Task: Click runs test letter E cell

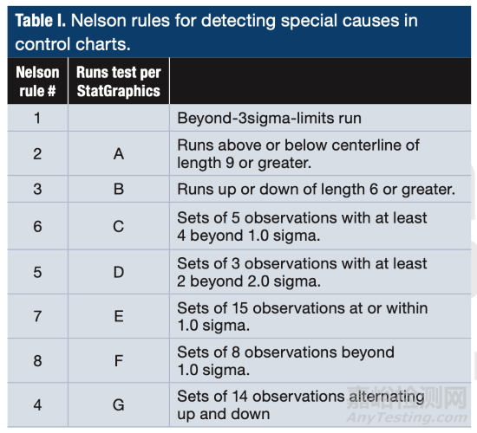Action: (119, 316)
